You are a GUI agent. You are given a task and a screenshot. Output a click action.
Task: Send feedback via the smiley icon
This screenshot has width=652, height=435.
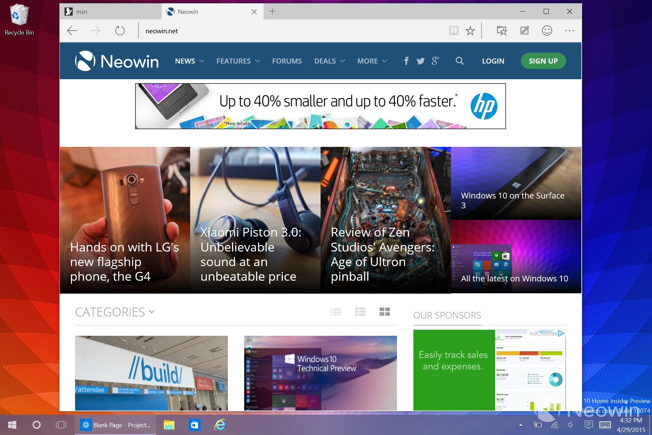coord(547,31)
